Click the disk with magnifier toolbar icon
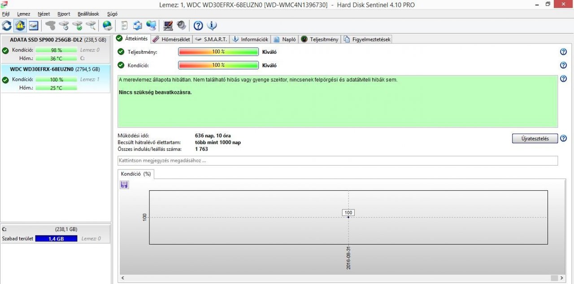The image size is (574, 284). click(91, 26)
